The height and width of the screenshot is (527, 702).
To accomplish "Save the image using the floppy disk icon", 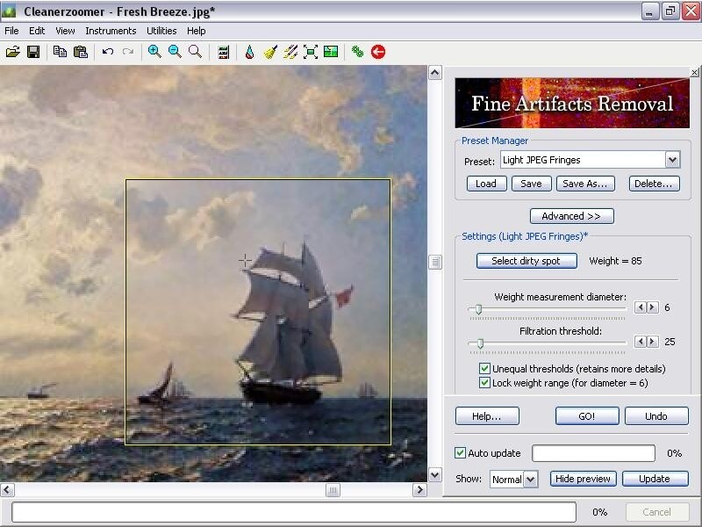I will click(x=33, y=52).
